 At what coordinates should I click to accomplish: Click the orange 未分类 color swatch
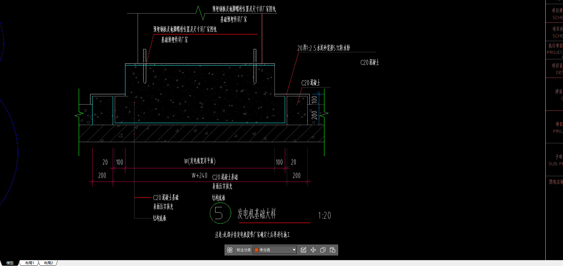tap(256, 250)
